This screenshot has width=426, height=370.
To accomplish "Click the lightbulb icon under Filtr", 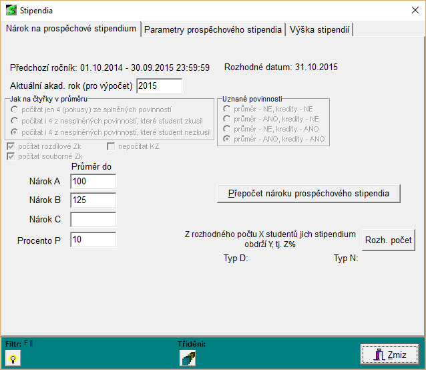I will (x=11, y=358).
